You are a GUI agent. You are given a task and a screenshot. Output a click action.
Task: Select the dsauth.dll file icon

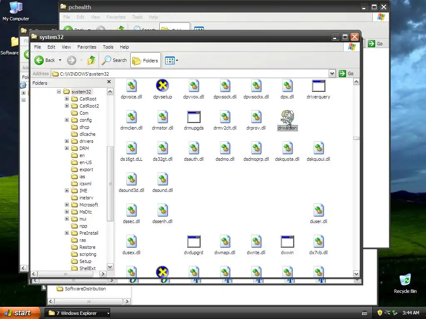[194, 148]
